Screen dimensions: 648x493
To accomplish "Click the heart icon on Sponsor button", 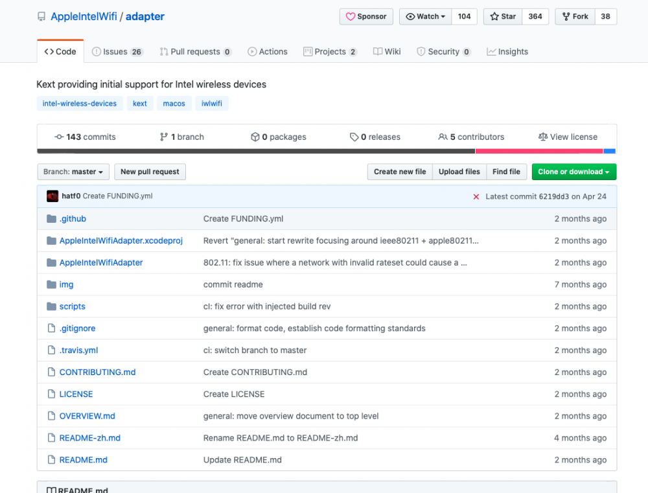I will click(351, 17).
